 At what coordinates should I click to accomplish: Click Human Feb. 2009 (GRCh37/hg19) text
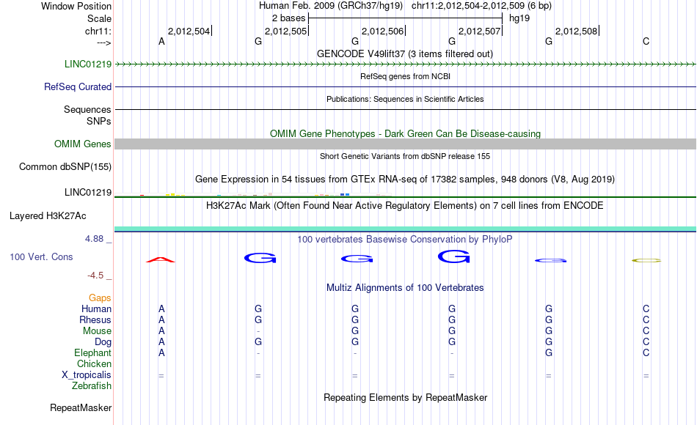pyautogui.click(x=331, y=6)
